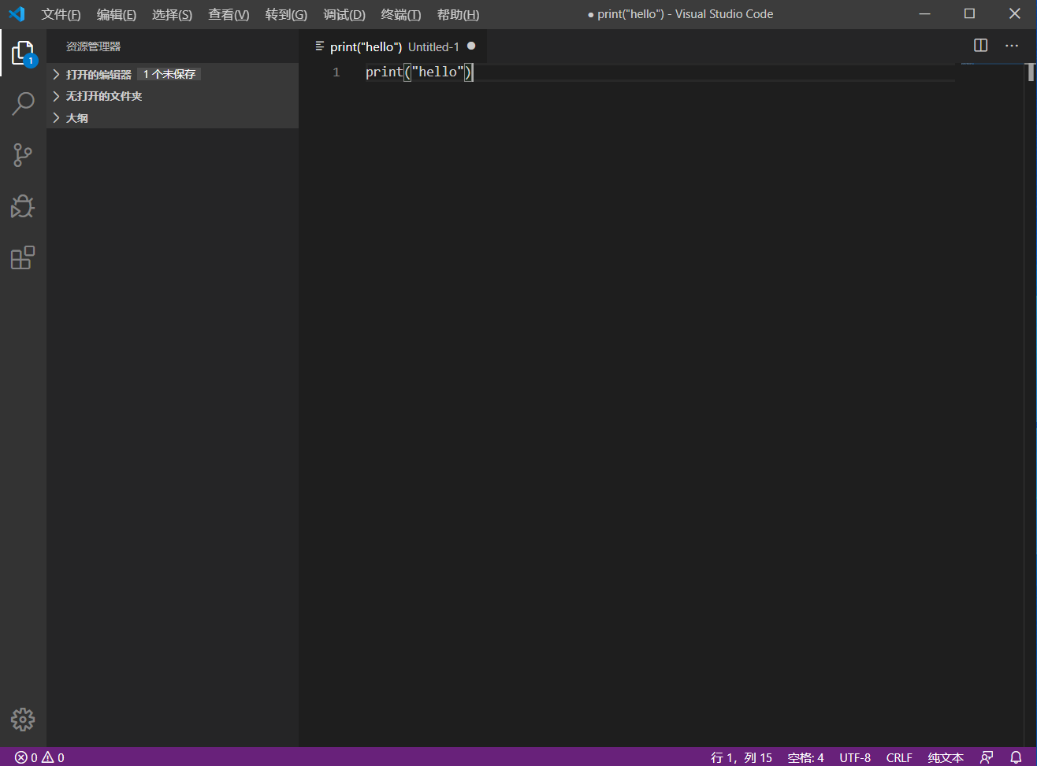Screen dimensions: 1037x766
Task: Open the Run and Debug icon
Action: tap(23, 206)
